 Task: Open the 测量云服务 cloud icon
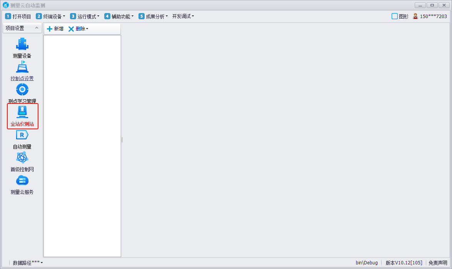[22, 180]
